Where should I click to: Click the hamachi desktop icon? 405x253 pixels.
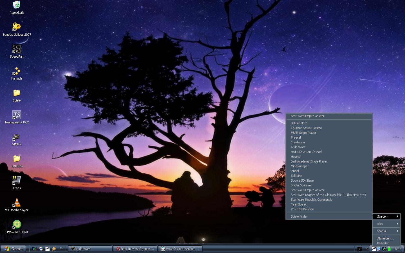click(x=17, y=71)
